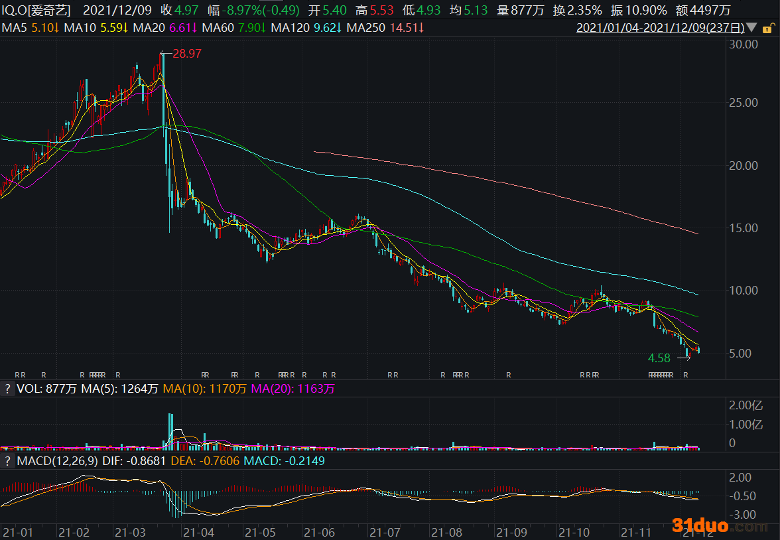This screenshot has height=540, width=780.
Task: Expand the date range dropdown triangle
Action: pos(751,29)
